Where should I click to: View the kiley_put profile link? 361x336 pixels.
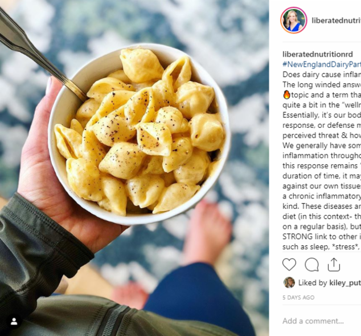point(345,283)
